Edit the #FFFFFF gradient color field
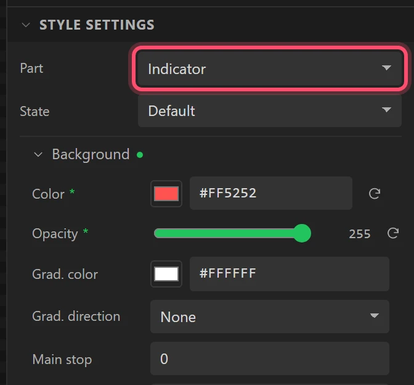This screenshot has width=414, height=385. [290, 274]
